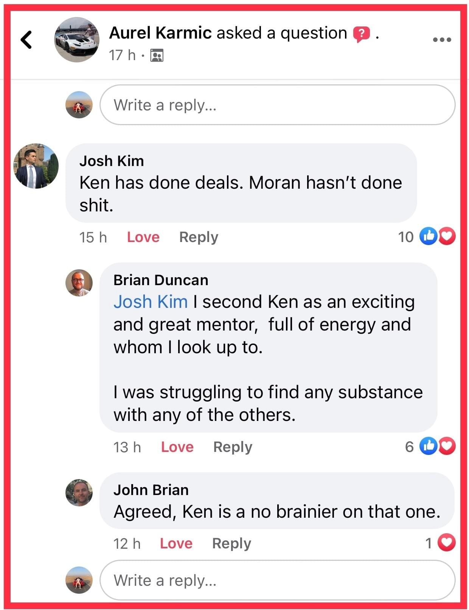Tap the back arrow icon
The image size is (469, 610).
tap(26, 40)
